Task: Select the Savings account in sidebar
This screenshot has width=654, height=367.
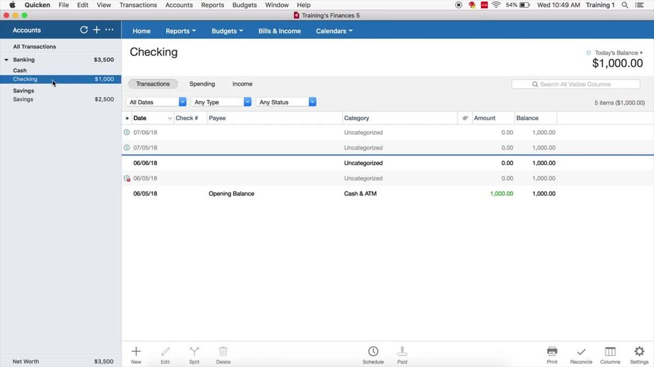Action: [23, 99]
